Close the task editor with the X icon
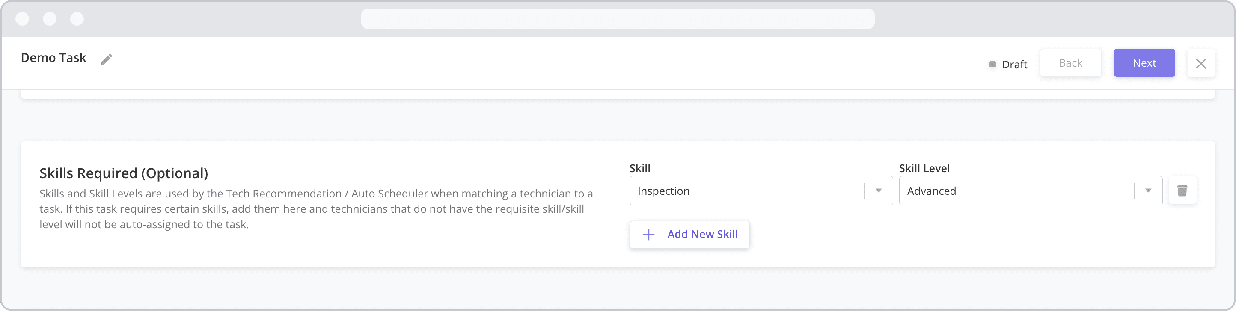 1201,63
